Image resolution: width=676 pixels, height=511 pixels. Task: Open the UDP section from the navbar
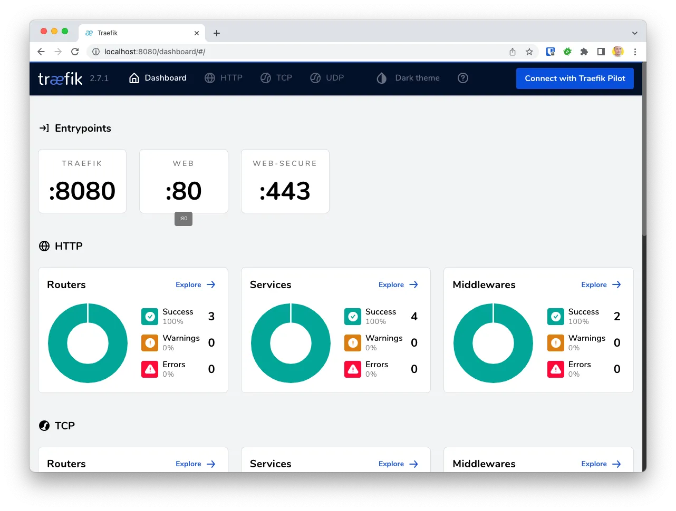click(327, 77)
